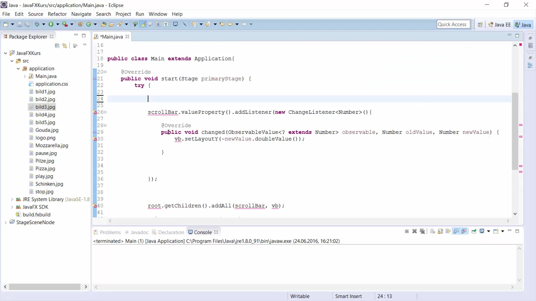
Task: Click the Search flashlight icon in the toolbar
Action: point(120,24)
